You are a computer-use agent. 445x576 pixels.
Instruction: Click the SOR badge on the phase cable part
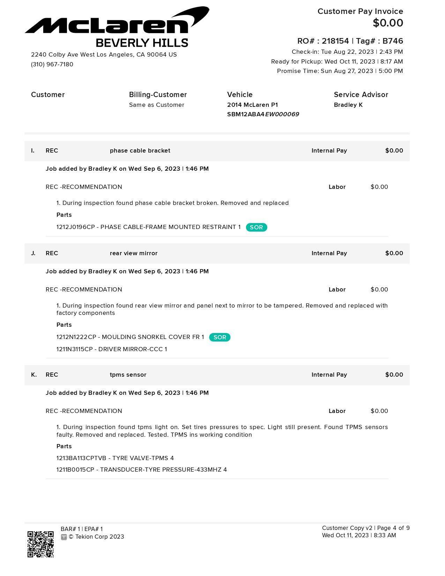coord(256,227)
